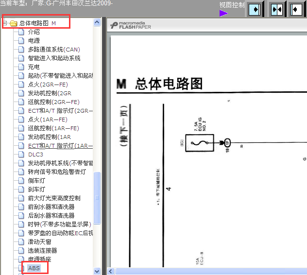Open 起动(不带智能进入和起动 entry
The width and height of the screenshot is (307, 275).
pos(60,76)
